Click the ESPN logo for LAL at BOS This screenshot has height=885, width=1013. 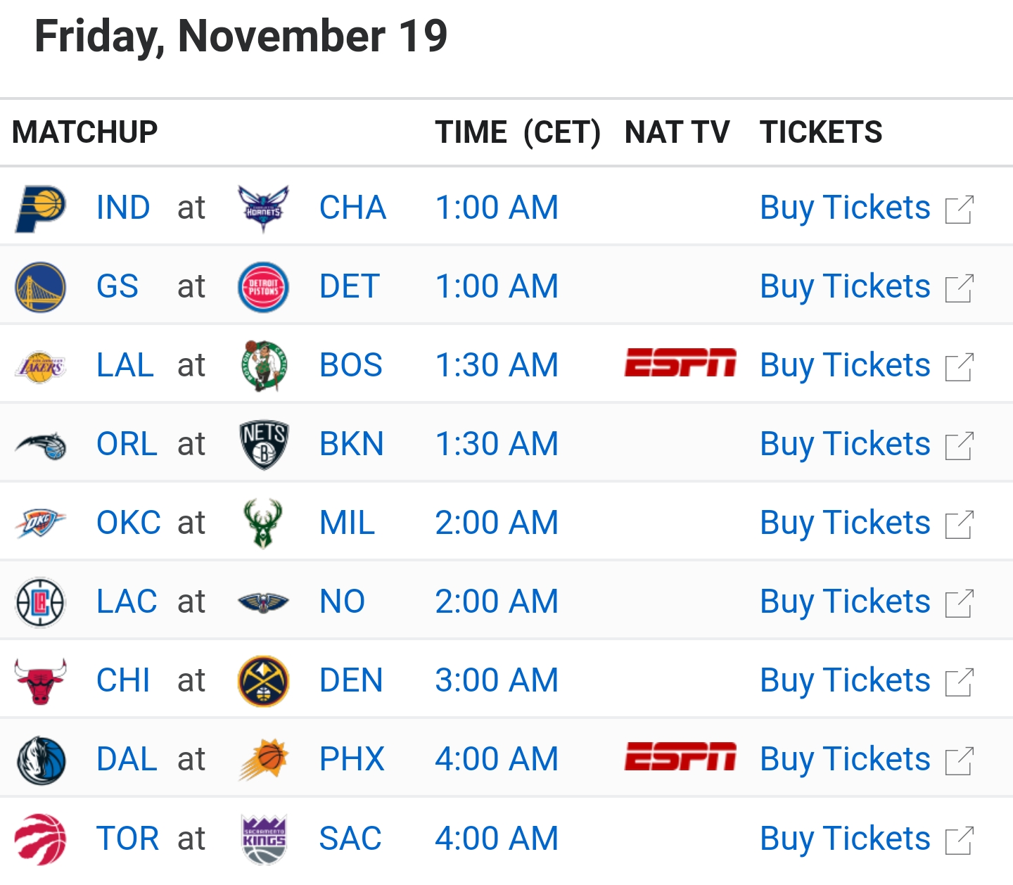pos(680,363)
